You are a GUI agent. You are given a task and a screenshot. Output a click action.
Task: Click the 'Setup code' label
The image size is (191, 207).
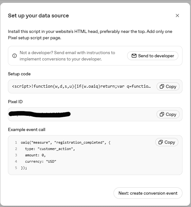coord(19,74)
